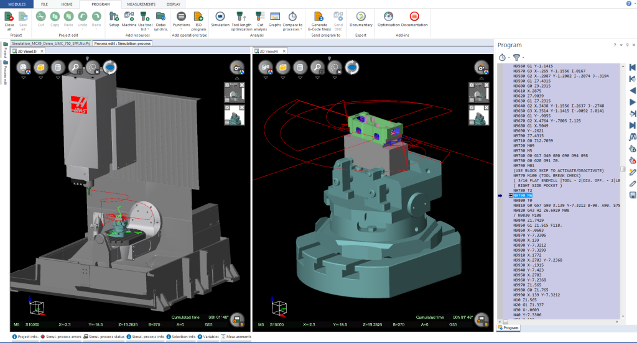The width and height of the screenshot is (637, 343).
Task: Click the Graphs analysis icon
Action: [x=275, y=17]
